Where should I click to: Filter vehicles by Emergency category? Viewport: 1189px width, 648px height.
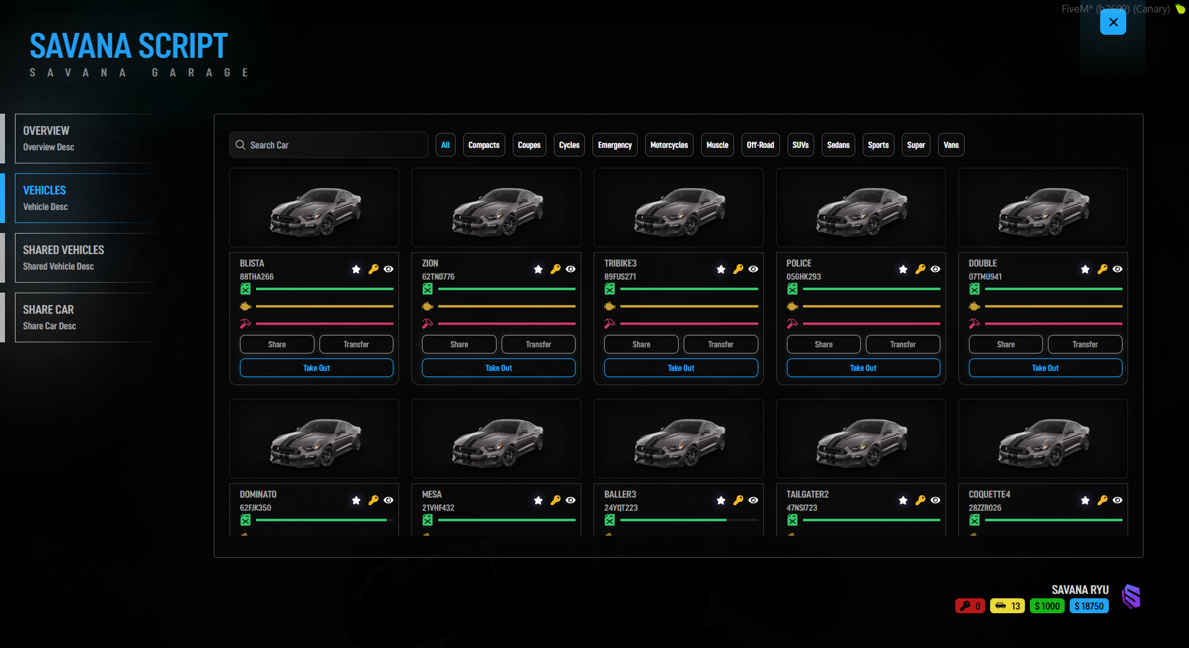click(615, 145)
